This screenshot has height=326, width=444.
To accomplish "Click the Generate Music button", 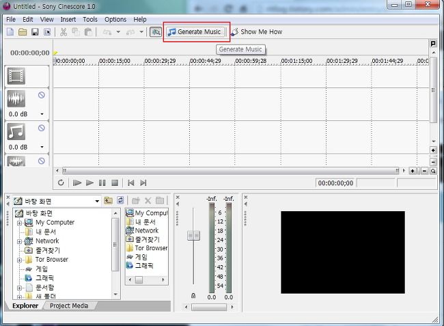I will tap(195, 31).
